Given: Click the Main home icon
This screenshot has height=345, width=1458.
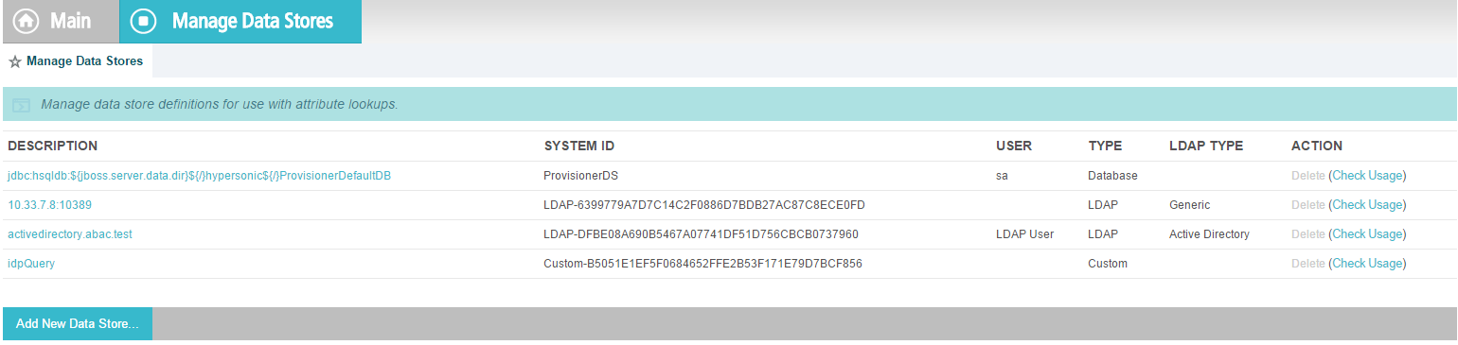Looking at the screenshot, I should tap(26, 21).
